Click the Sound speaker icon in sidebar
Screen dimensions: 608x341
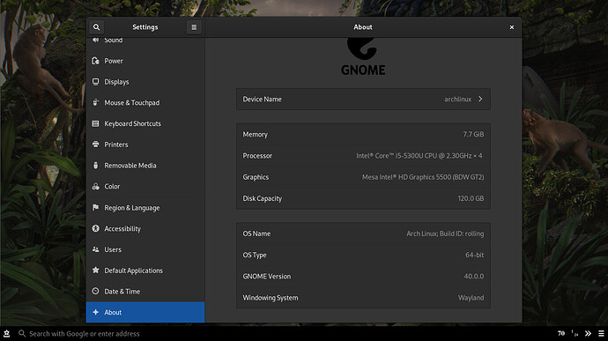(95, 40)
